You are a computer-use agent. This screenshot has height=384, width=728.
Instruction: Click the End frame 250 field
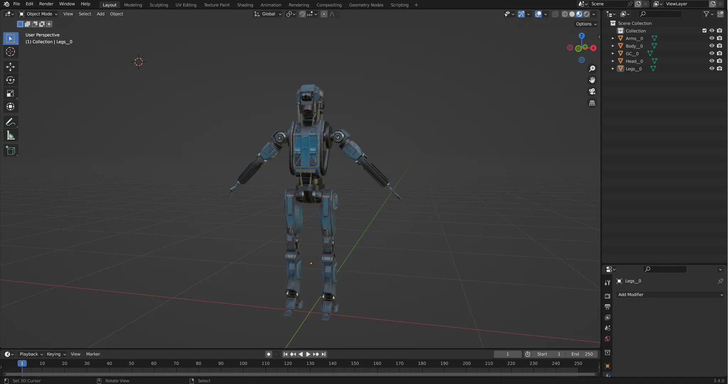click(x=582, y=354)
